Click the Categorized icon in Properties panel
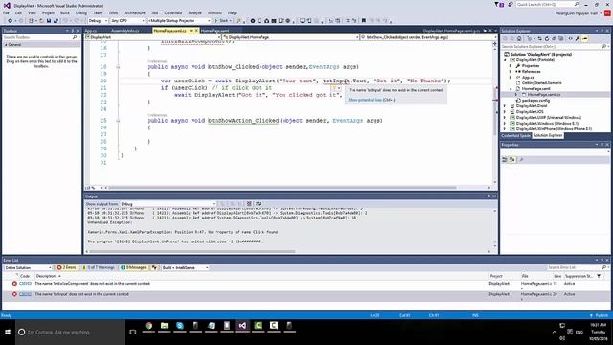Screen dimensions: 613x345 (505, 160)
